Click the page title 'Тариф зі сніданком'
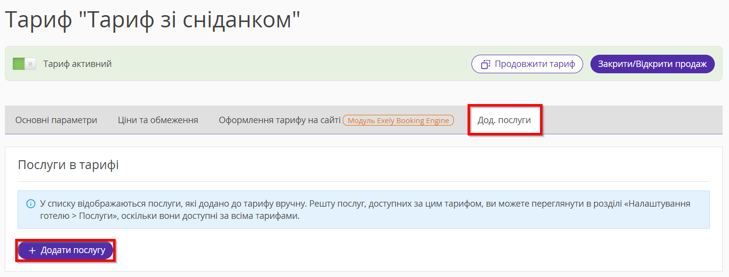The image size is (729, 277). click(x=153, y=20)
